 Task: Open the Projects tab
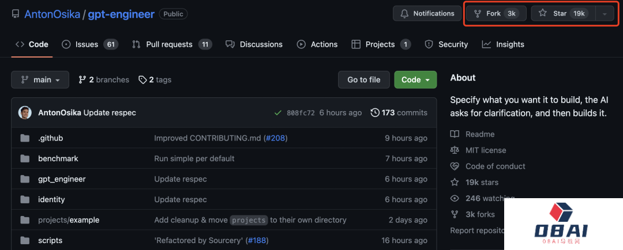(380, 44)
